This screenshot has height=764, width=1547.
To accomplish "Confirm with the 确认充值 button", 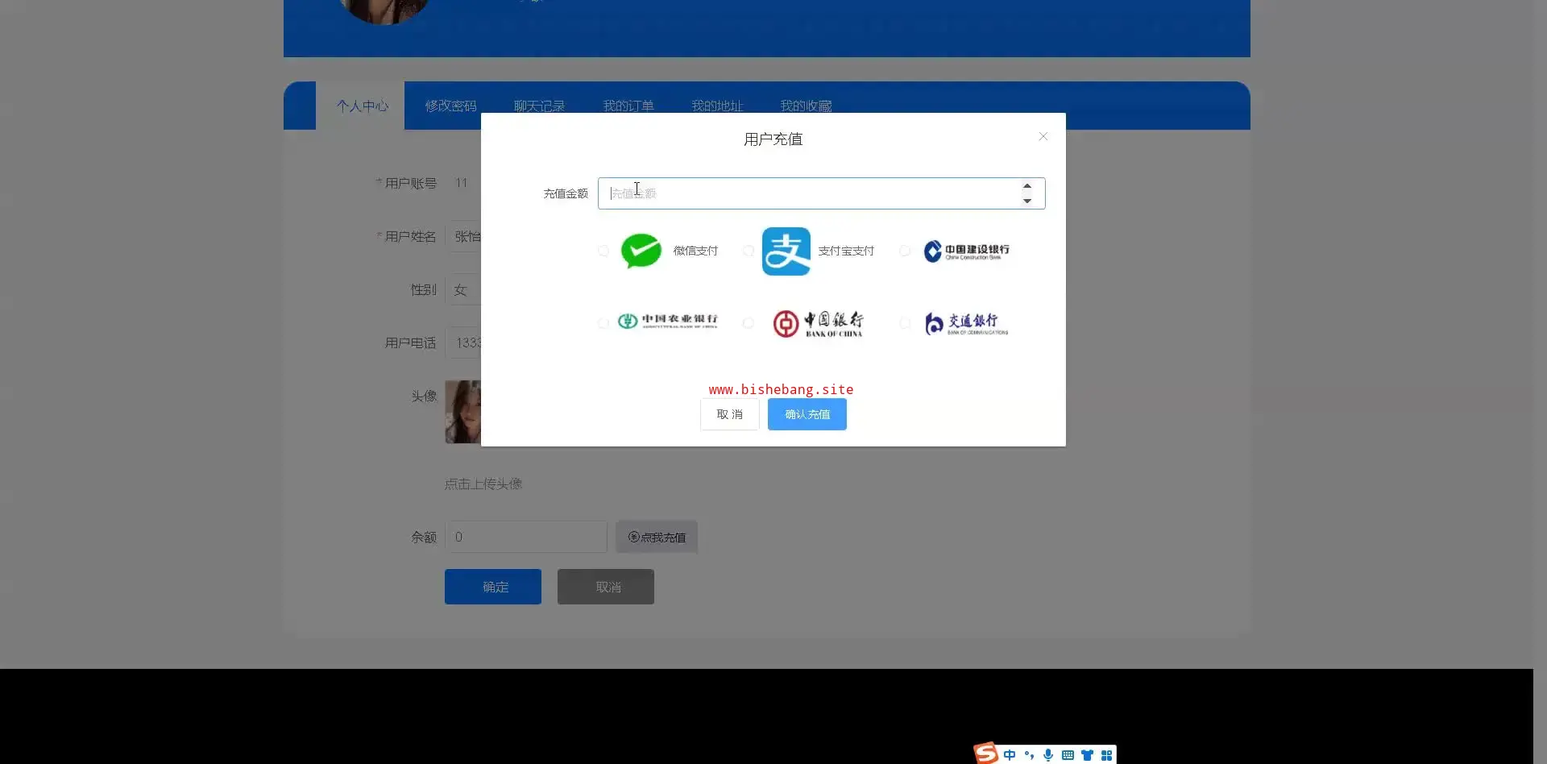I will pos(807,414).
